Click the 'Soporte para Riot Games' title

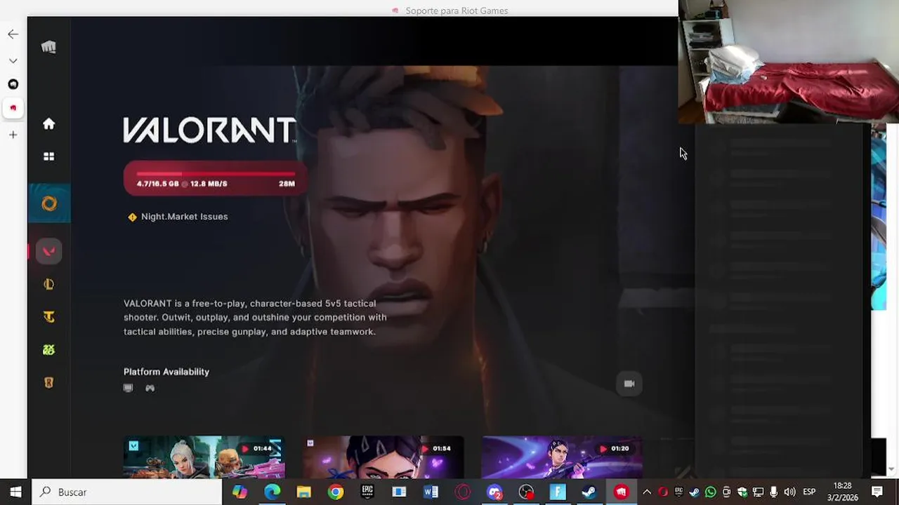pos(457,11)
